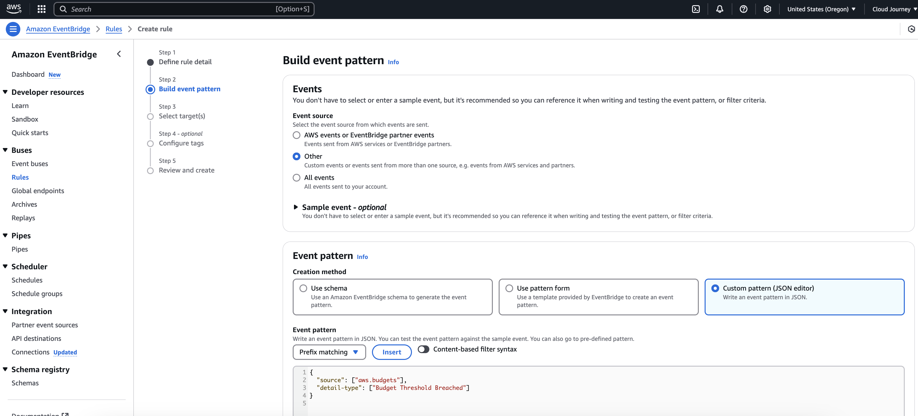Open Sandbox in the sidebar
The image size is (918, 416).
point(24,119)
